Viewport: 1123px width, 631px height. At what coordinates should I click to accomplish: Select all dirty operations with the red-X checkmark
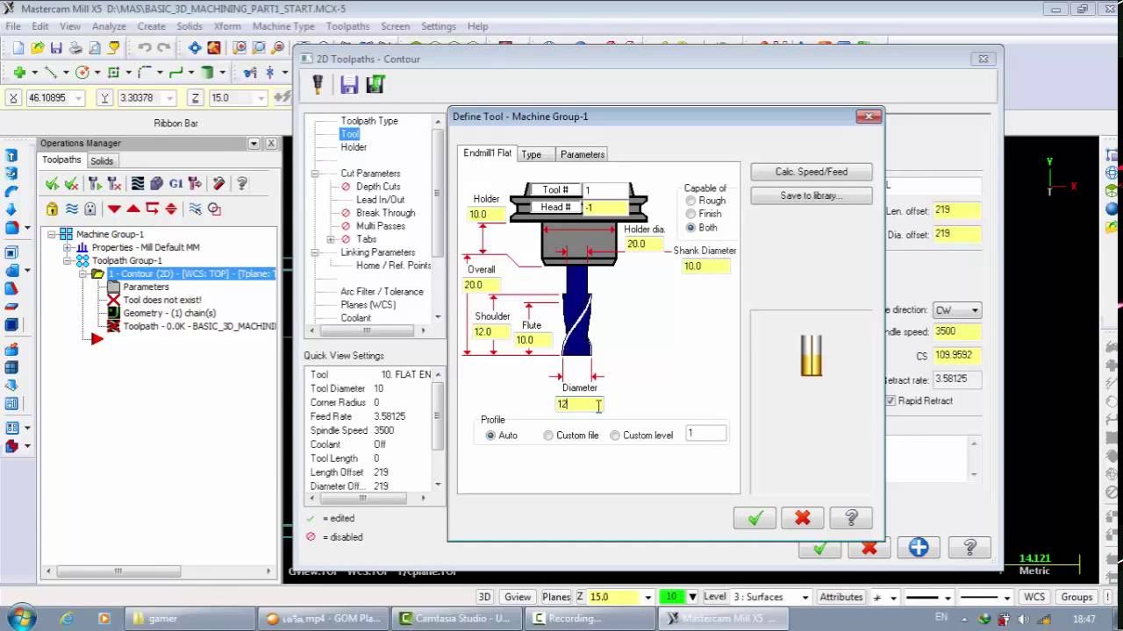pyautogui.click(x=71, y=183)
